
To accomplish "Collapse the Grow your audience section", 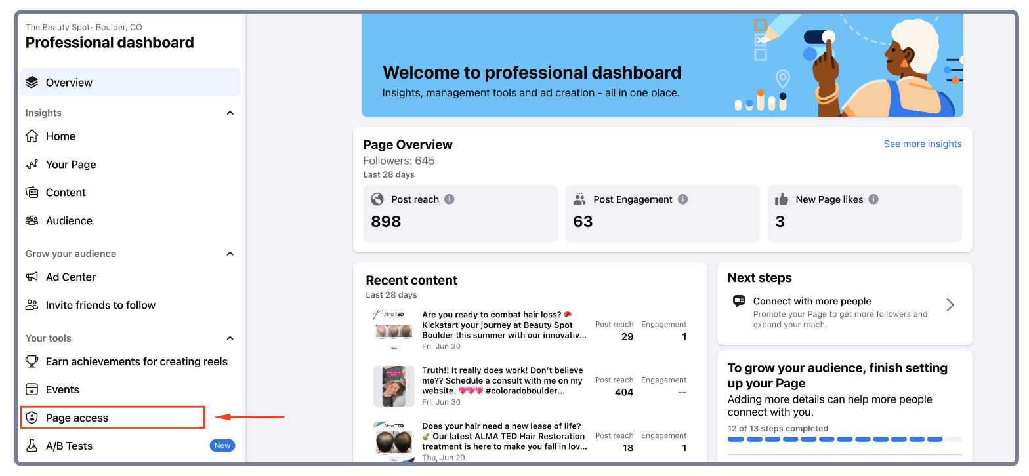I will pos(230,254).
